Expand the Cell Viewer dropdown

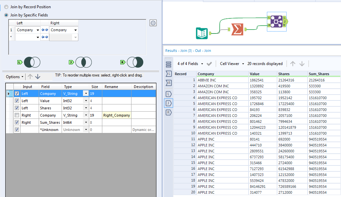tap(232, 64)
